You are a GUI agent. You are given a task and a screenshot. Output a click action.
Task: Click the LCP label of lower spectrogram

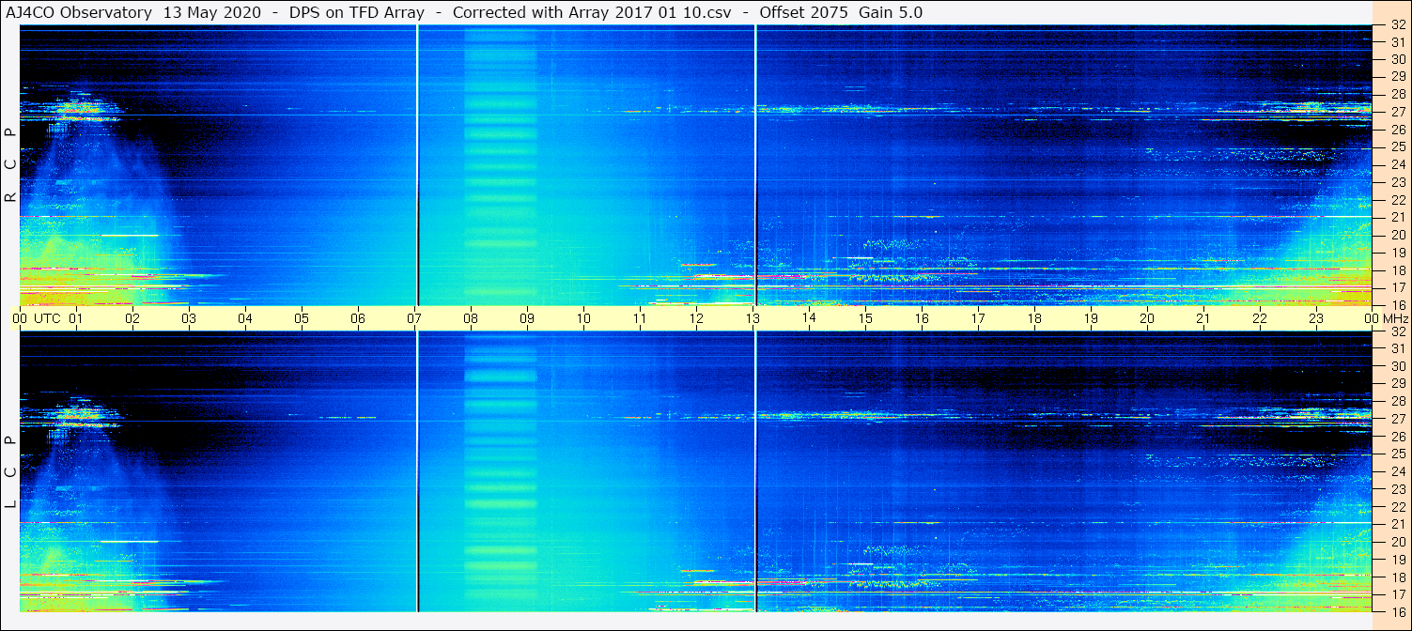click(10, 472)
